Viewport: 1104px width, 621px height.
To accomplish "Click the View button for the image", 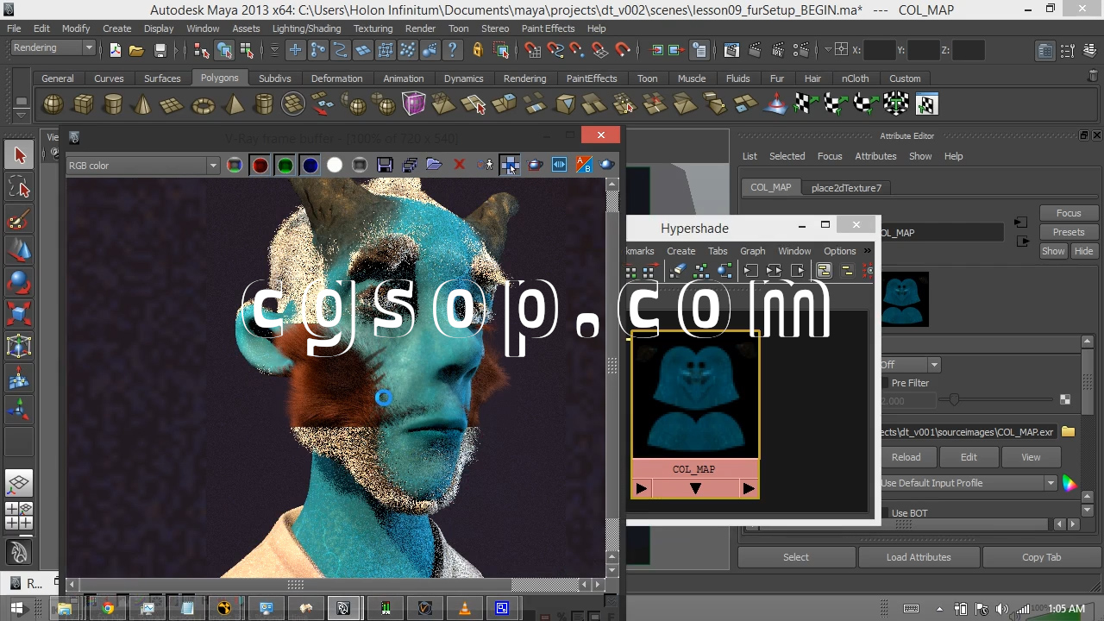I will tap(1031, 457).
